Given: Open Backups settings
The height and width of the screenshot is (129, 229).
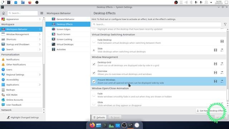Looking at the screenshot, I should (21, 90).
